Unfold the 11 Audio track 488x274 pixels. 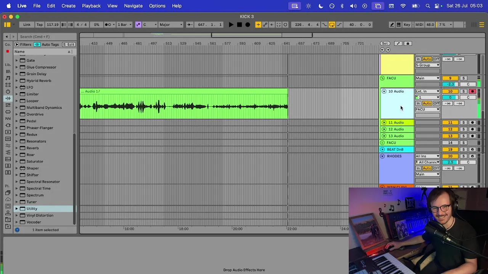tap(384, 123)
